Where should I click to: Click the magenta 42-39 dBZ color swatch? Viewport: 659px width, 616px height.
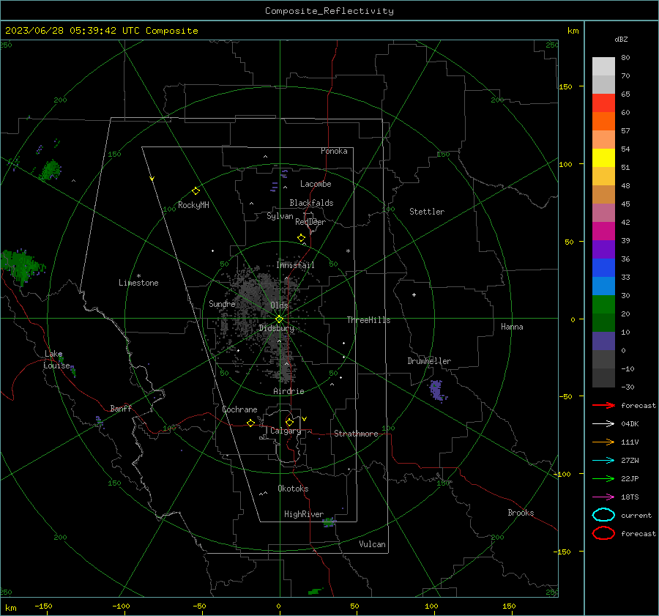pos(603,231)
